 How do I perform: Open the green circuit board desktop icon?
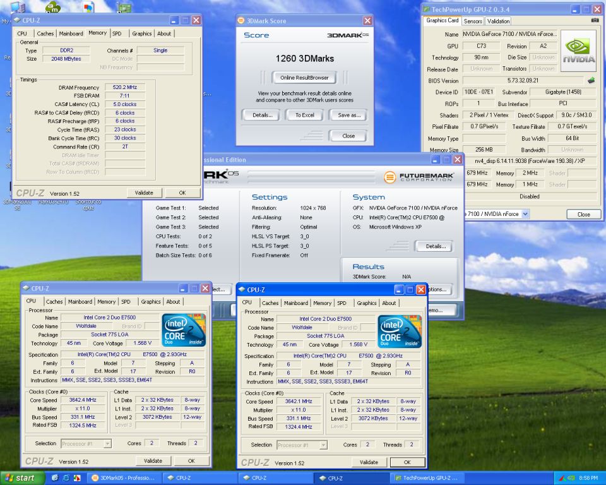coord(124,6)
